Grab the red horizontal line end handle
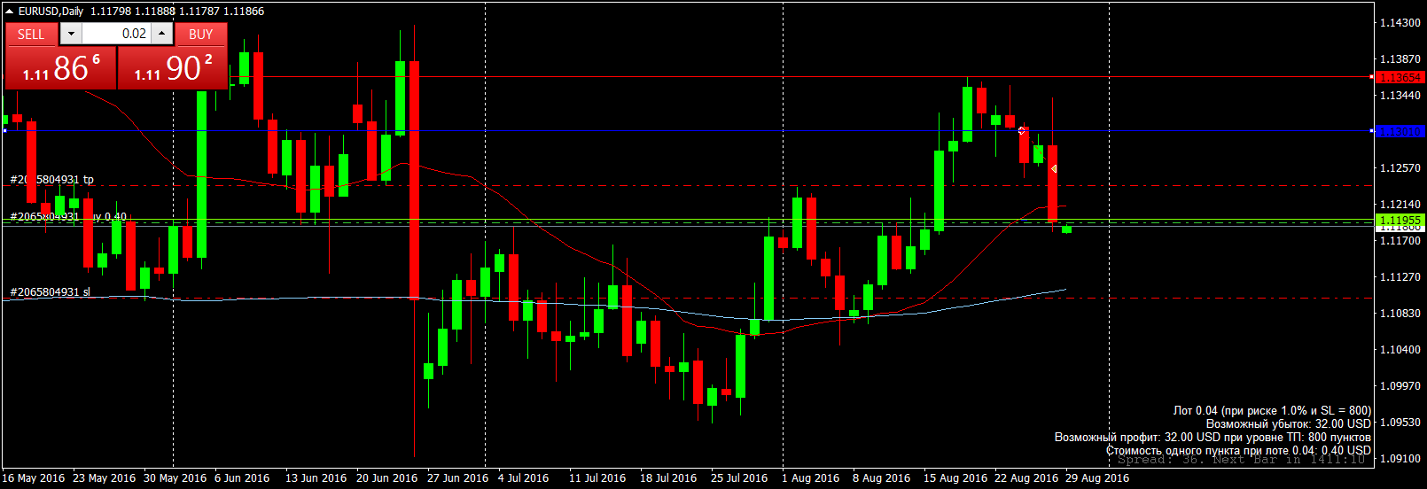Screen dimensions: 1427x489 [1372, 77]
